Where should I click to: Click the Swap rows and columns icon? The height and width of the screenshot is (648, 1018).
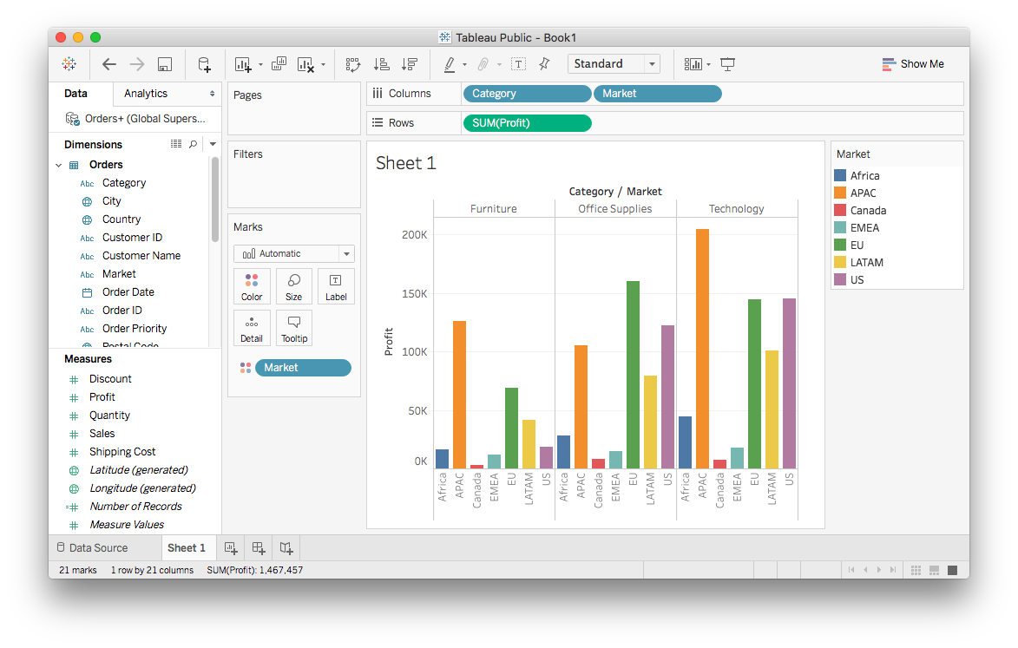[352, 64]
